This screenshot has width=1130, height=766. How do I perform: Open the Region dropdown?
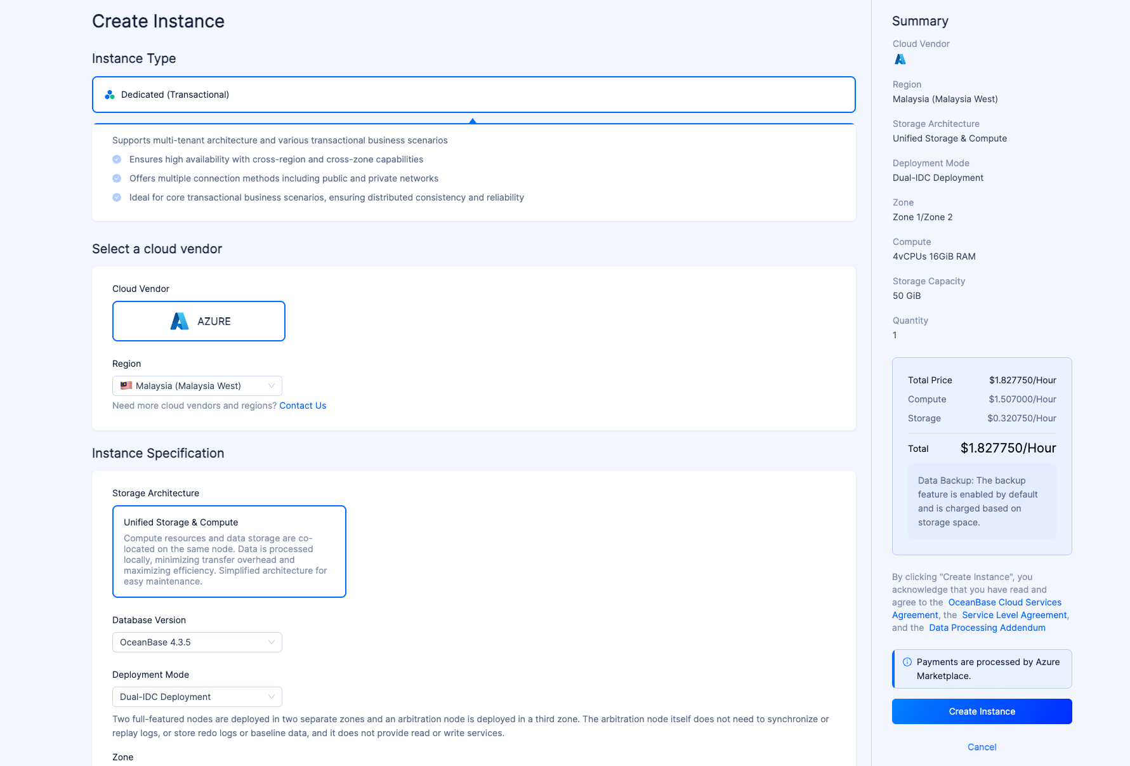tap(197, 386)
